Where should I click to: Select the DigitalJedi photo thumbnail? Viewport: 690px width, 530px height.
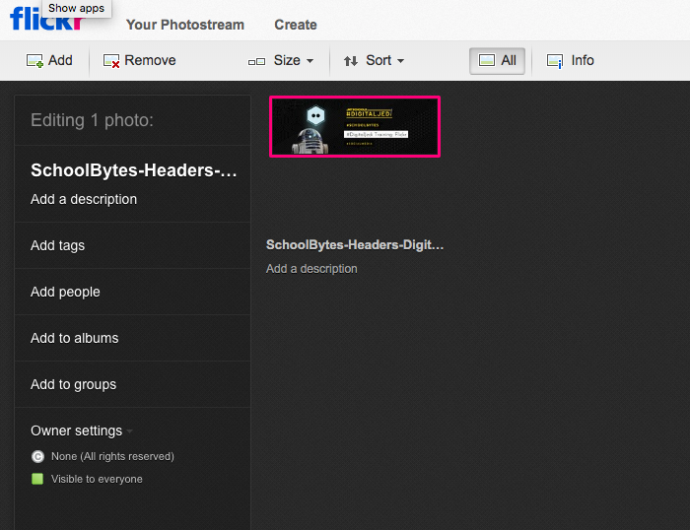point(355,126)
